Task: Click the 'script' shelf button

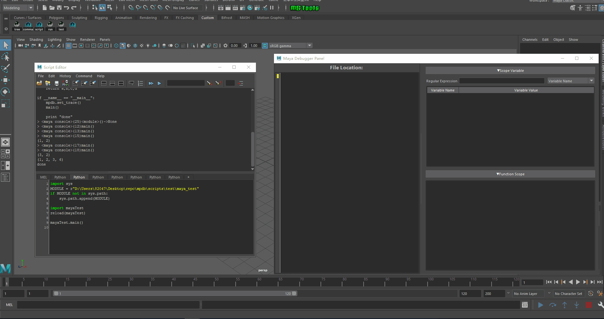Action: tap(39, 26)
